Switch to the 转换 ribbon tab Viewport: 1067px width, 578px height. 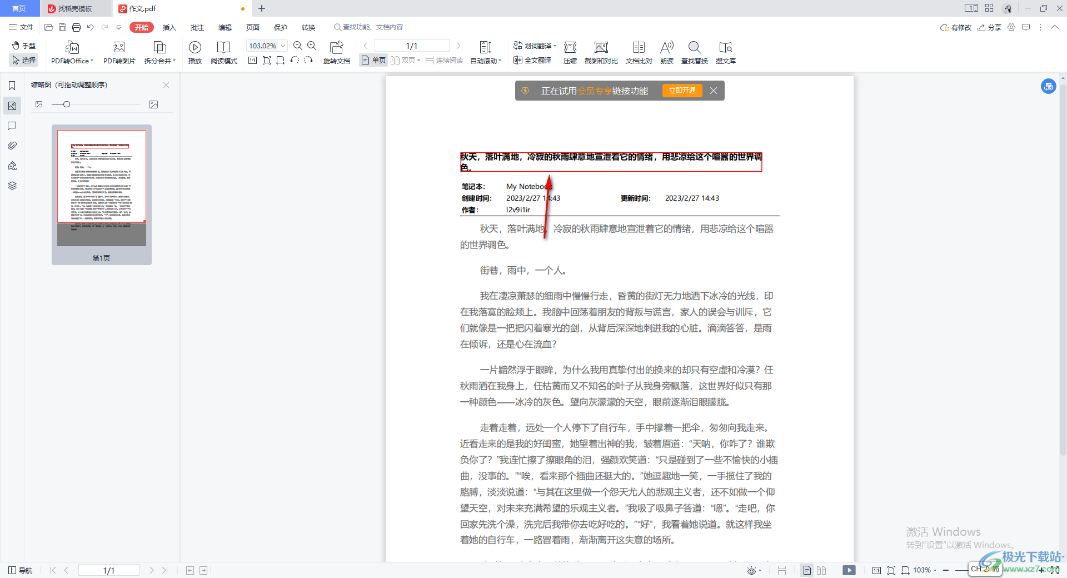(x=308, y=27)
